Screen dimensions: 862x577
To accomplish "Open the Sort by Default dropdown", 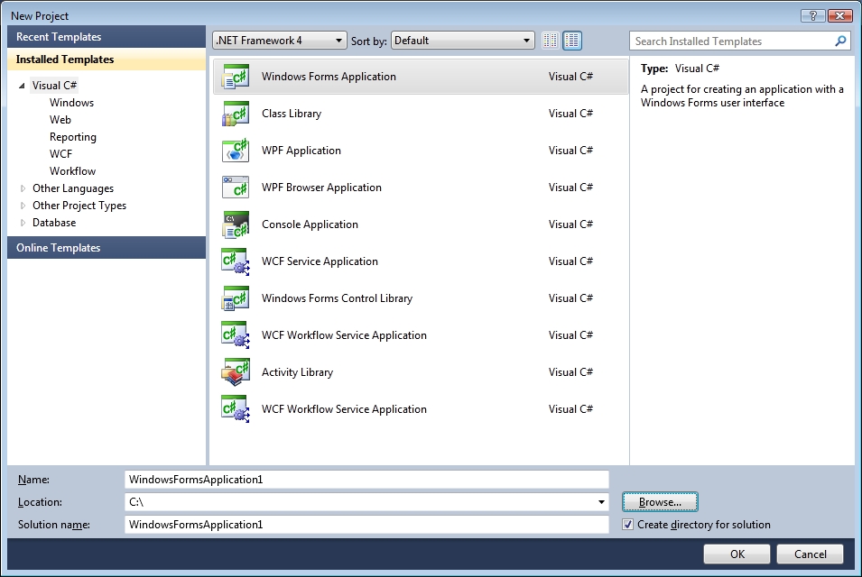I will click(x=463, y=41).
